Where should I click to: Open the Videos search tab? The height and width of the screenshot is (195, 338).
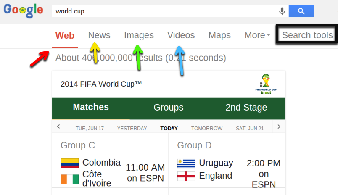pos(181,35)
